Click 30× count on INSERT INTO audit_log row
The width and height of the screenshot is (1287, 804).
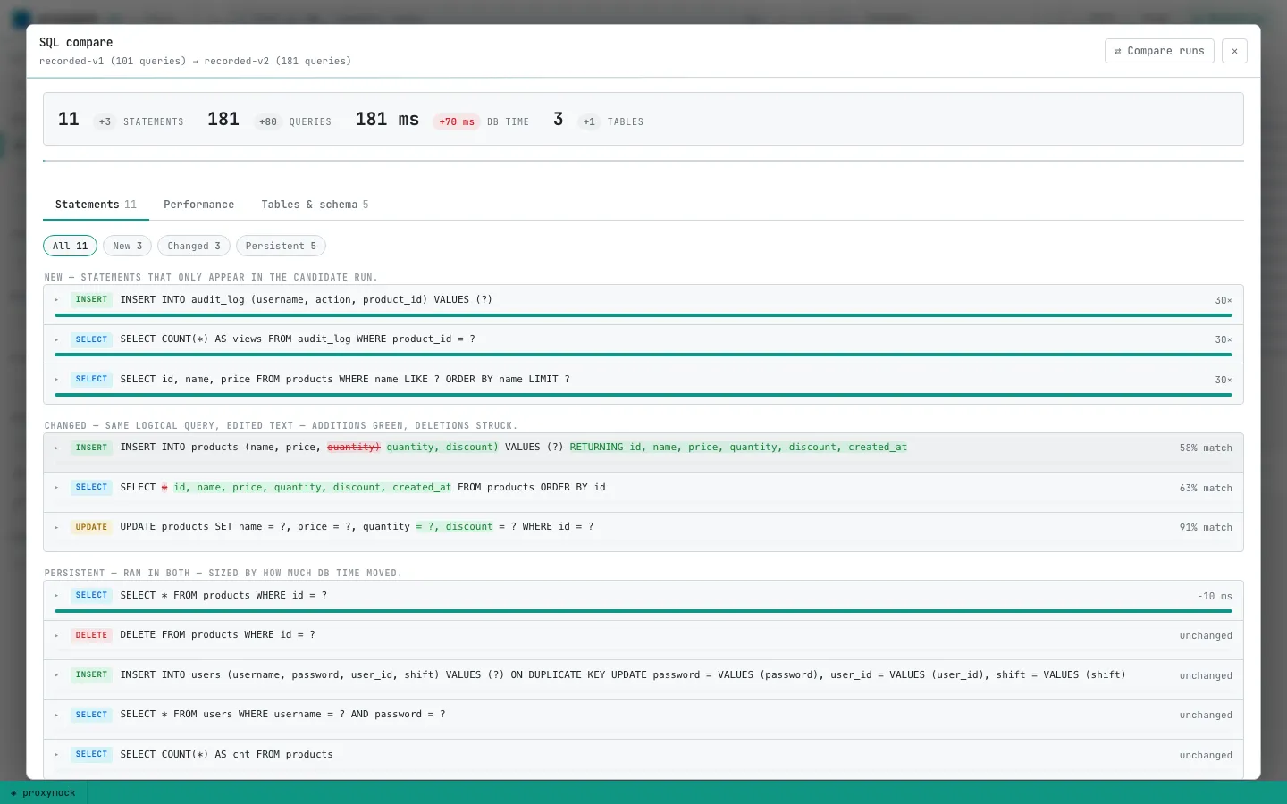pos(1224,301)
